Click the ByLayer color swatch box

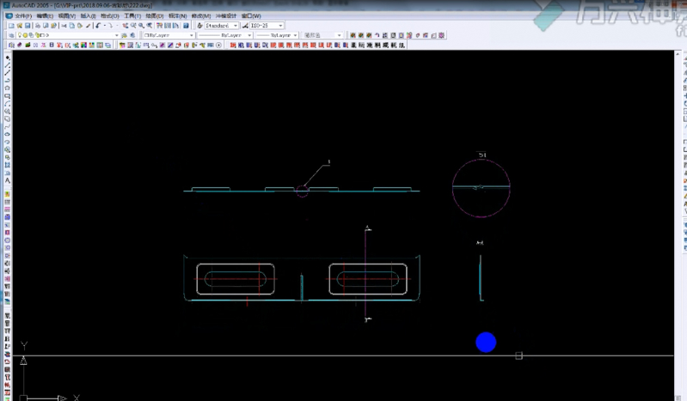[x=147, y=35]
